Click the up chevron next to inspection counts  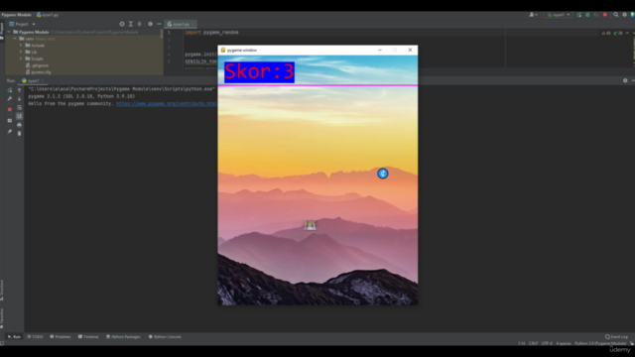point(627,33)
